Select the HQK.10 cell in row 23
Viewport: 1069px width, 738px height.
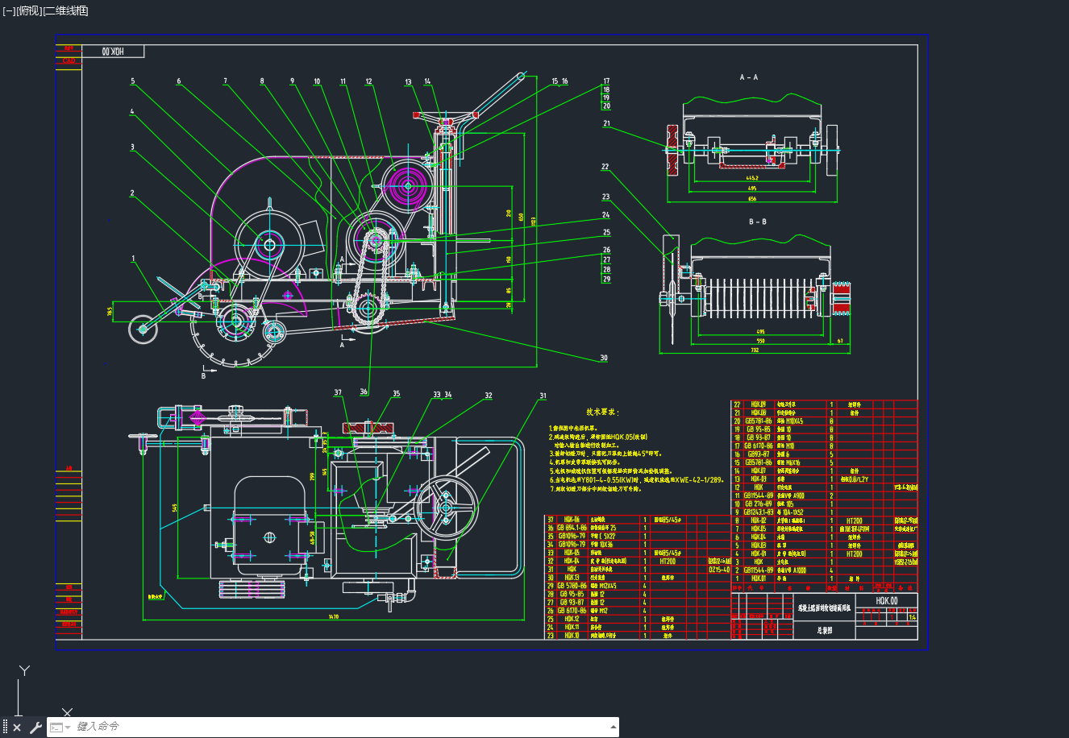572,636
